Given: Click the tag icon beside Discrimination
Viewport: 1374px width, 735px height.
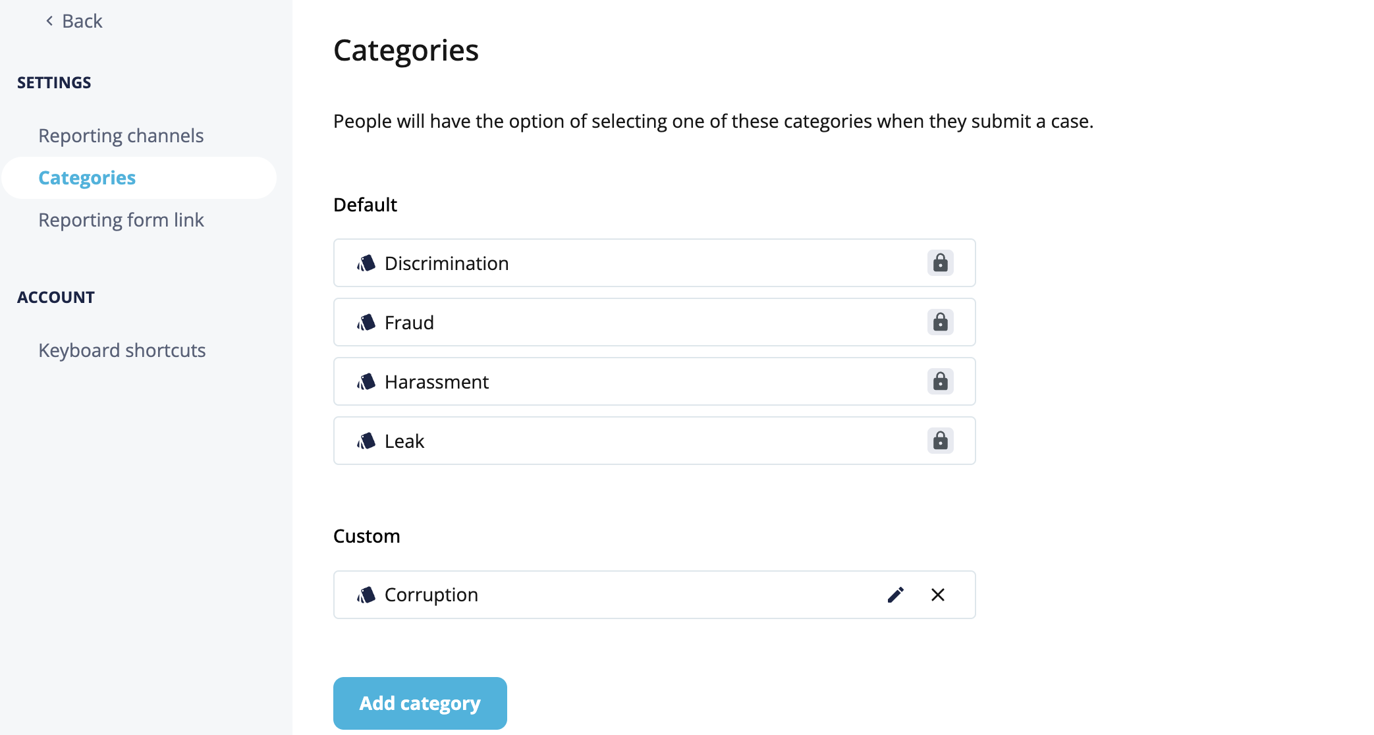Looking at the screenshot, I should (x=366, y=263).
